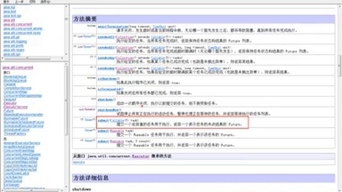342x192 pixels.
Task: Open the awaitTermination method link
Action: coord(113,27)
